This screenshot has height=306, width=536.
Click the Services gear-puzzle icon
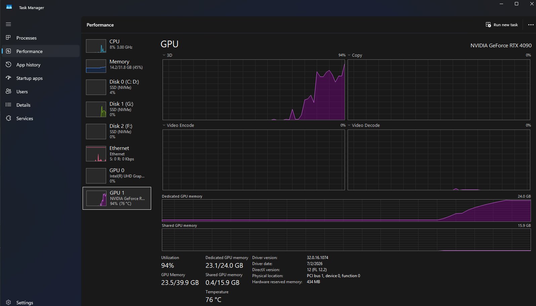point(8,118)
